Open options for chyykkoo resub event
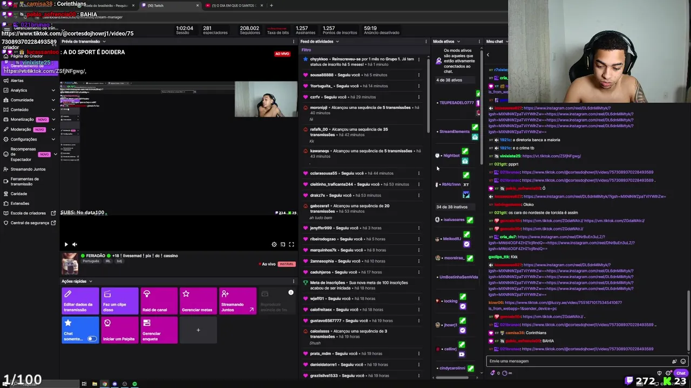Image resolution: width=691 pixels, height=388 pixels. [x=418, y=59]
